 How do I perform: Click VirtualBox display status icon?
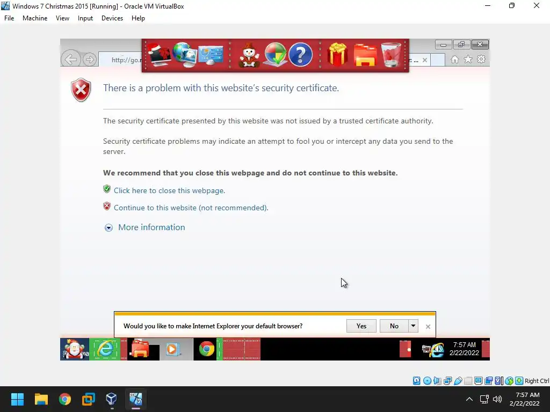tap(478, 381)
